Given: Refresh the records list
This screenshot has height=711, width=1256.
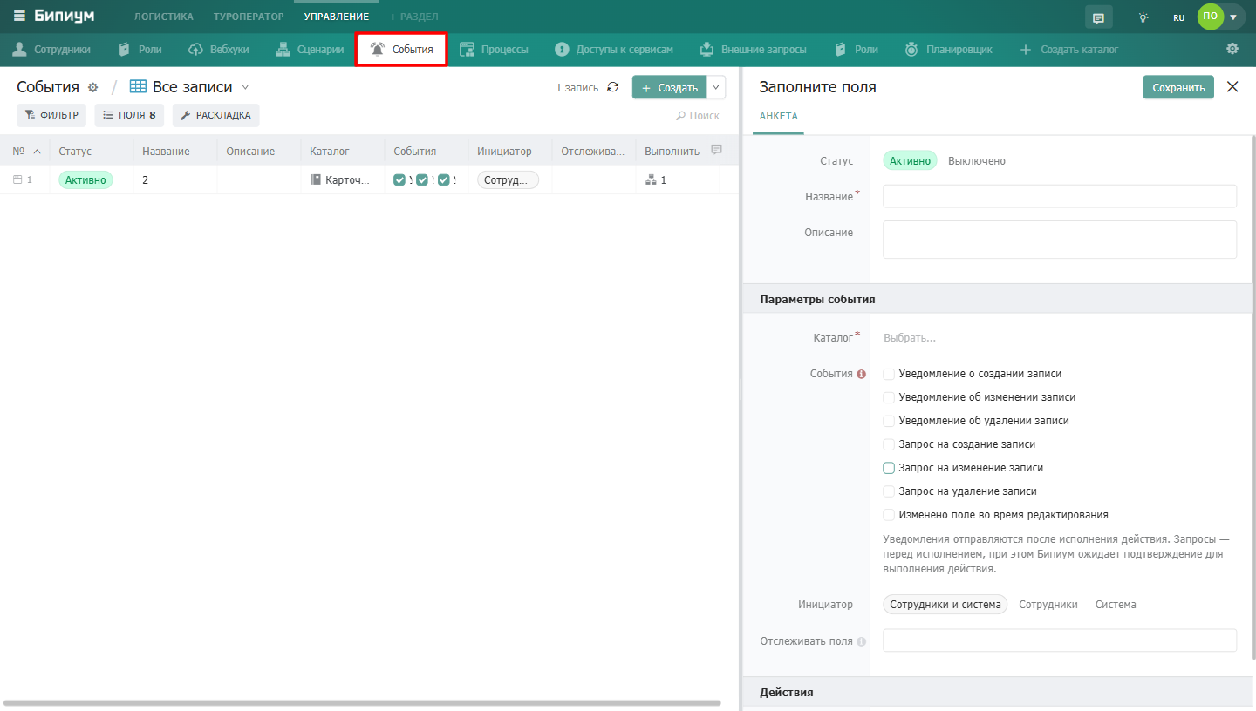Looking at the screenshot, I should [x=613, y=87].
